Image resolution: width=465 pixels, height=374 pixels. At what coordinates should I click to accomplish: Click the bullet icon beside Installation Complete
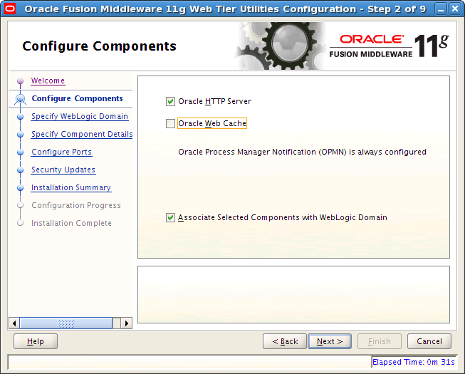[x=20, y=223]
